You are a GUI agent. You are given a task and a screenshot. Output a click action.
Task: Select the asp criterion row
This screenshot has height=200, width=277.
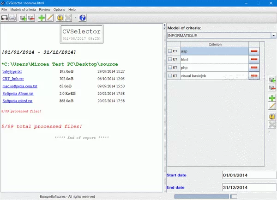pos(215,51)
